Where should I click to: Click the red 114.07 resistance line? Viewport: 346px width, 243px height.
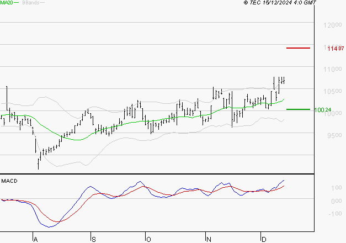point(298,48)
